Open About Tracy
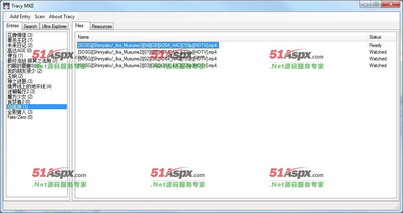The height and width of the screenshot is (213, 403). [62, 17]
